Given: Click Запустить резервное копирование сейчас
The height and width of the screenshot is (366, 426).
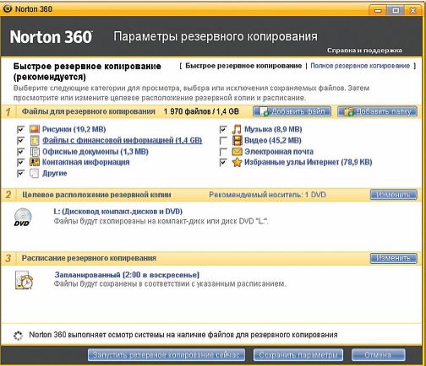Looking at the screenshot, I should pos(167,355).
